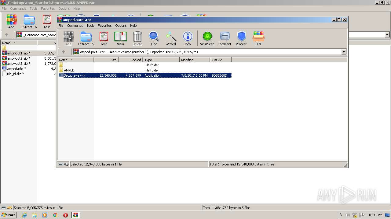Click Test icon in amped.part1.rar toolbar
This screenshot has height=219, width=391.
pyautogui.click(x=104, y=39)
